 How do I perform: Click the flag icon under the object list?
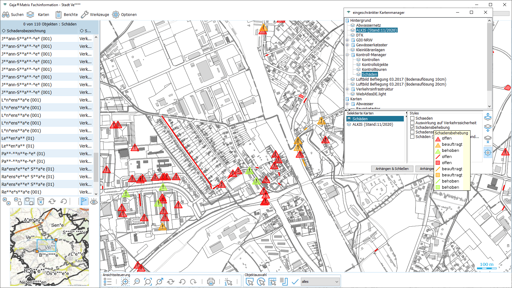84,201
